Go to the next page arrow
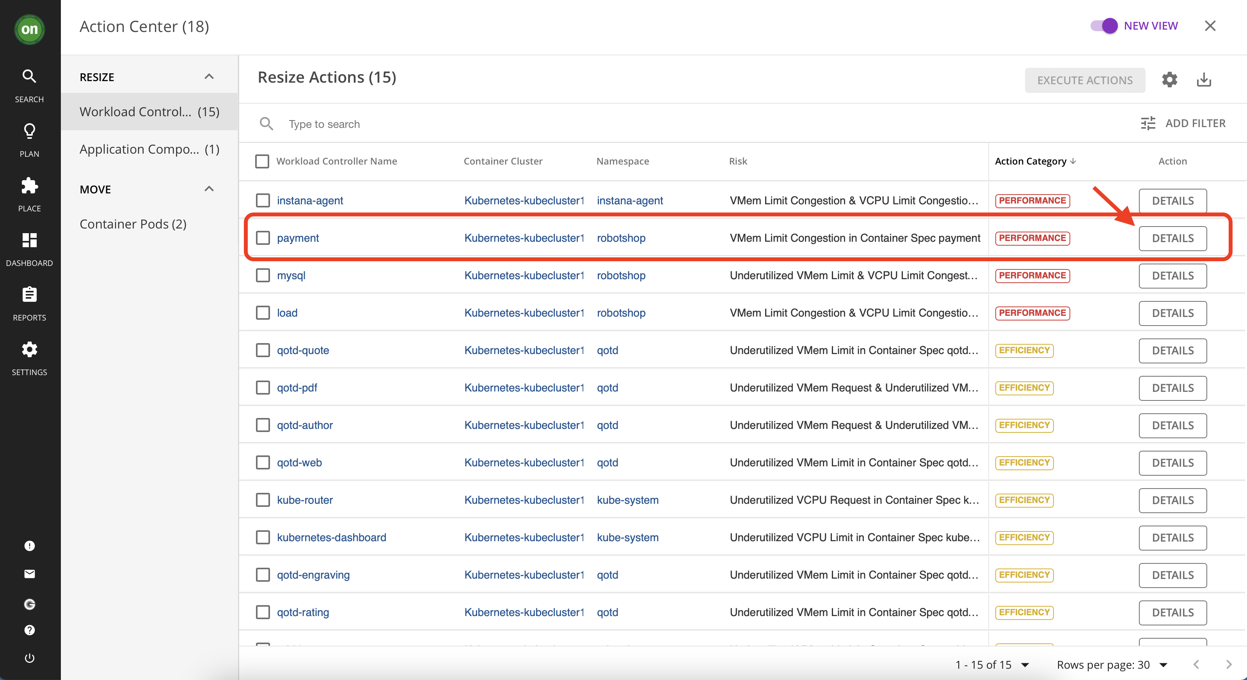The width and height of the screenshot is (1247, 680). pyautogui.click(x=1228, y=664)
